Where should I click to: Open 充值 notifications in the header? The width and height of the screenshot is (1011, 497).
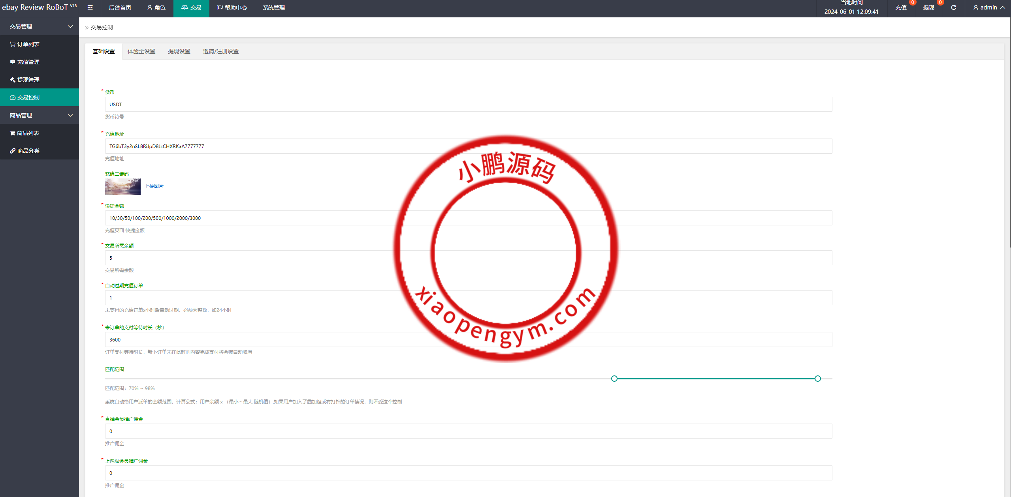click(x=901, y=7)
